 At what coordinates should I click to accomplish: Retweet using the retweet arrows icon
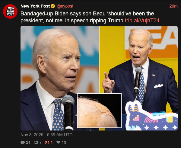pyautogui.click(x=36, y=142)
